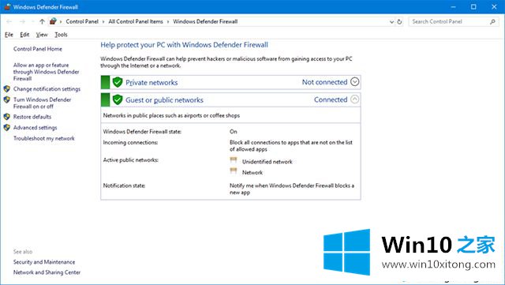
Task: Go up one level with Up arrow
Action: coord(42,21)
